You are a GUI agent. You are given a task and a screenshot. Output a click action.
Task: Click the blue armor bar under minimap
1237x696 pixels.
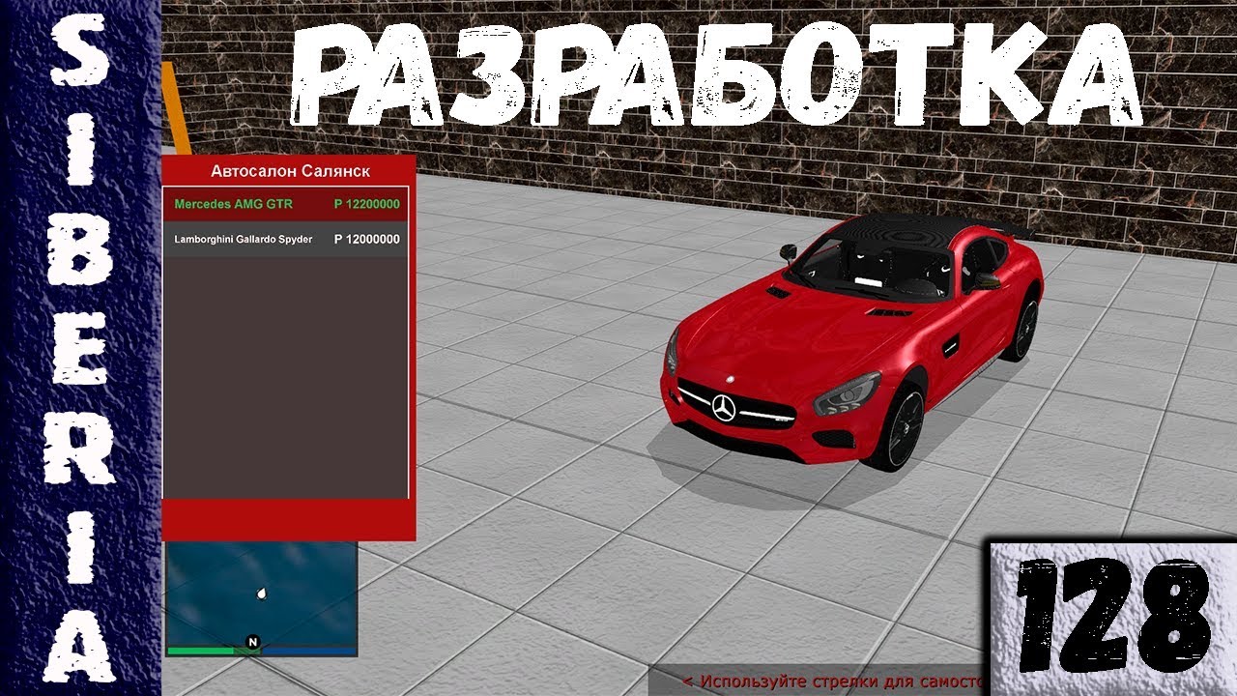click(x=308, y=652)
